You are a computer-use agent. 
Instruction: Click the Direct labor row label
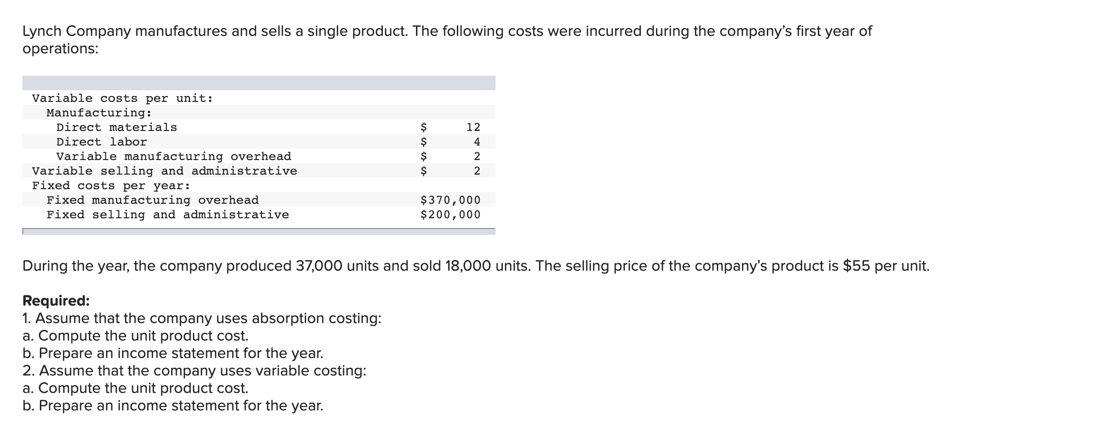[x=102, y=142]
